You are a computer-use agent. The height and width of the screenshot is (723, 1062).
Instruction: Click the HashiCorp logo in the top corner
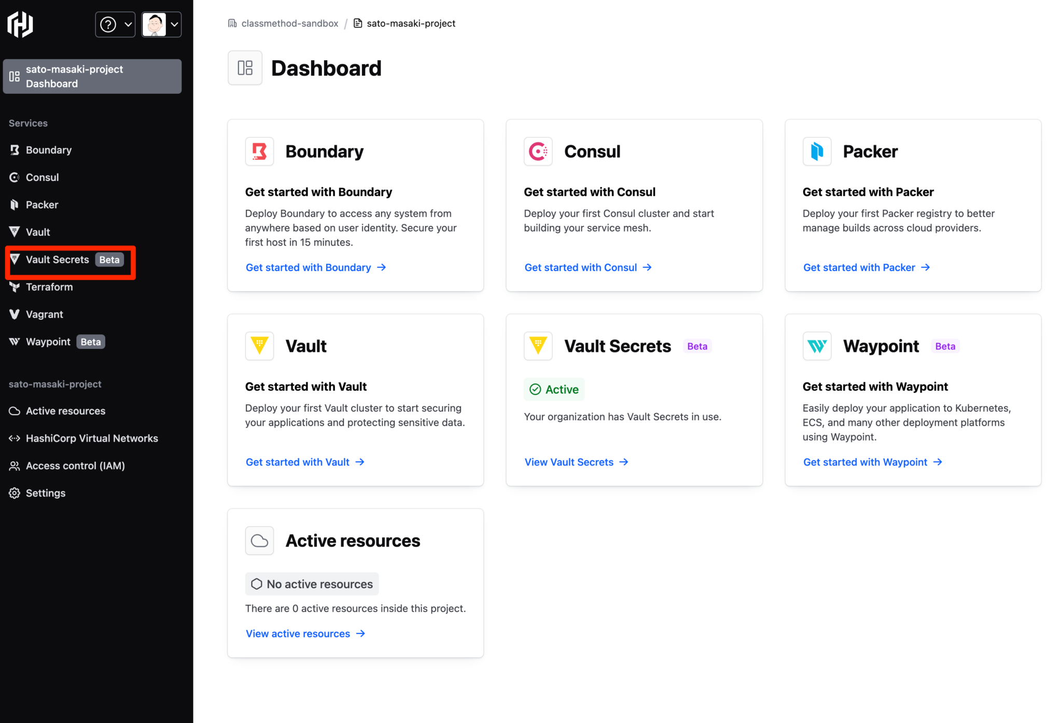coord(19,24)
